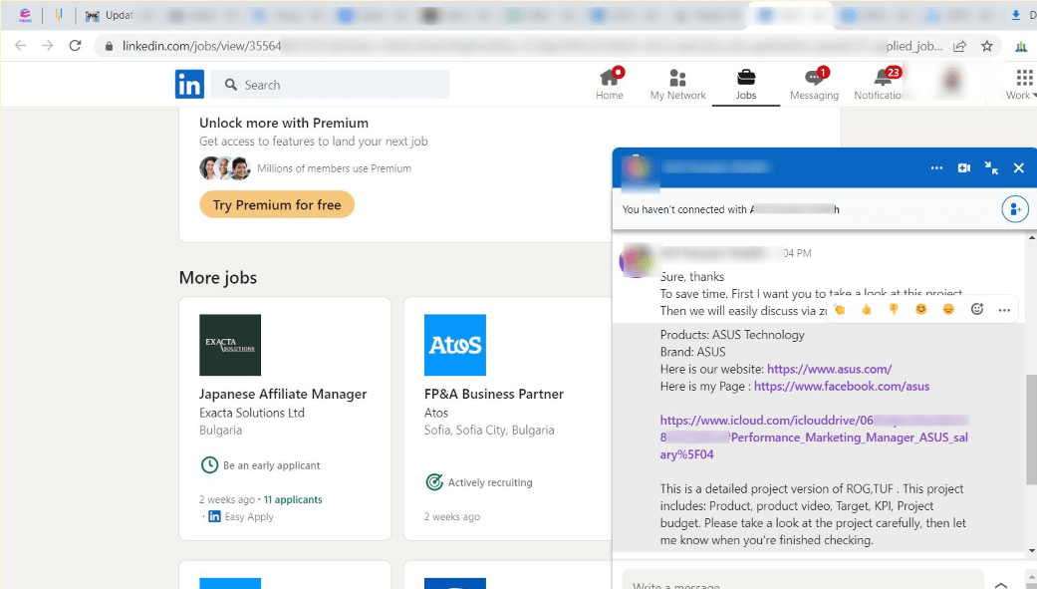Image resolution: width=1037 pixels, height=589 pixels.
Task: Switch to the Jobs tab
Action: click(x=745, y=83)
